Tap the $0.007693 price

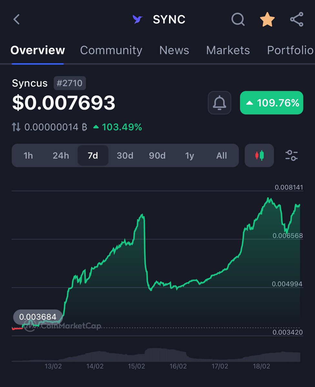(x=64, y=103)
